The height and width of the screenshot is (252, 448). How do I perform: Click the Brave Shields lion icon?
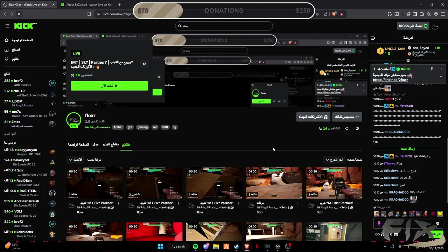tap(334, 14)
